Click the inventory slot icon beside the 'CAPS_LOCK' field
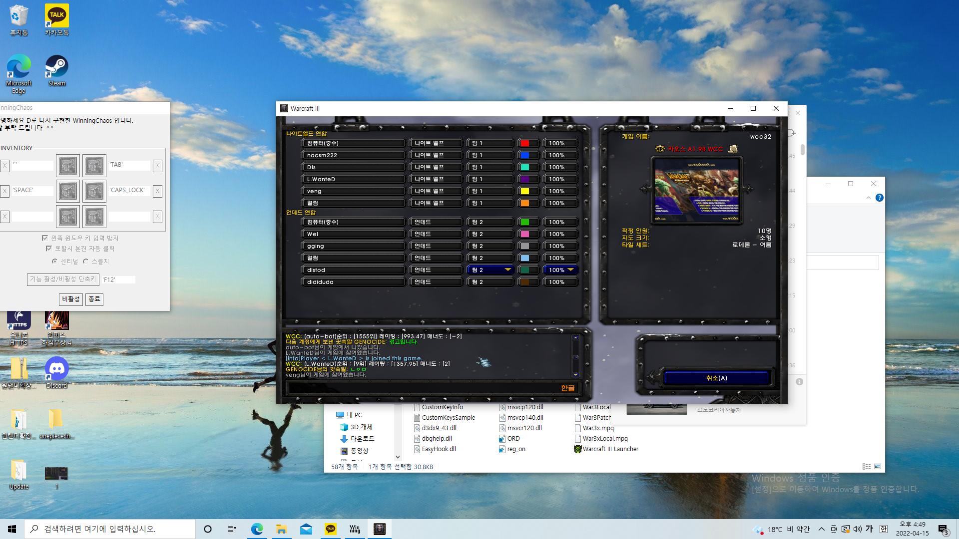The width and height of the screenshot is (959, 539). pos(94,191)
